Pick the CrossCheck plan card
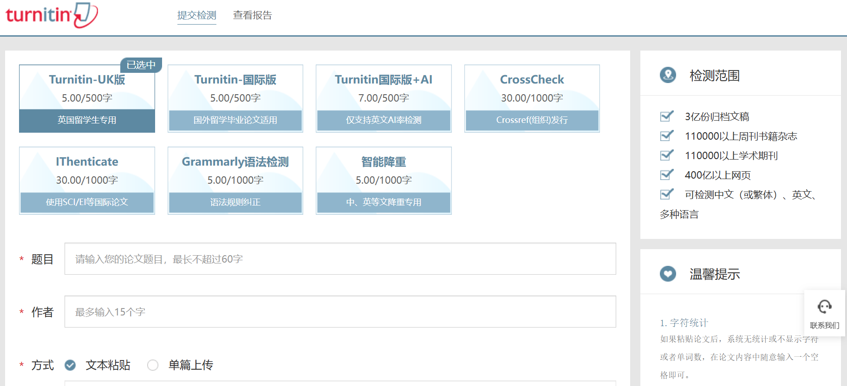 tap(532, 98)
